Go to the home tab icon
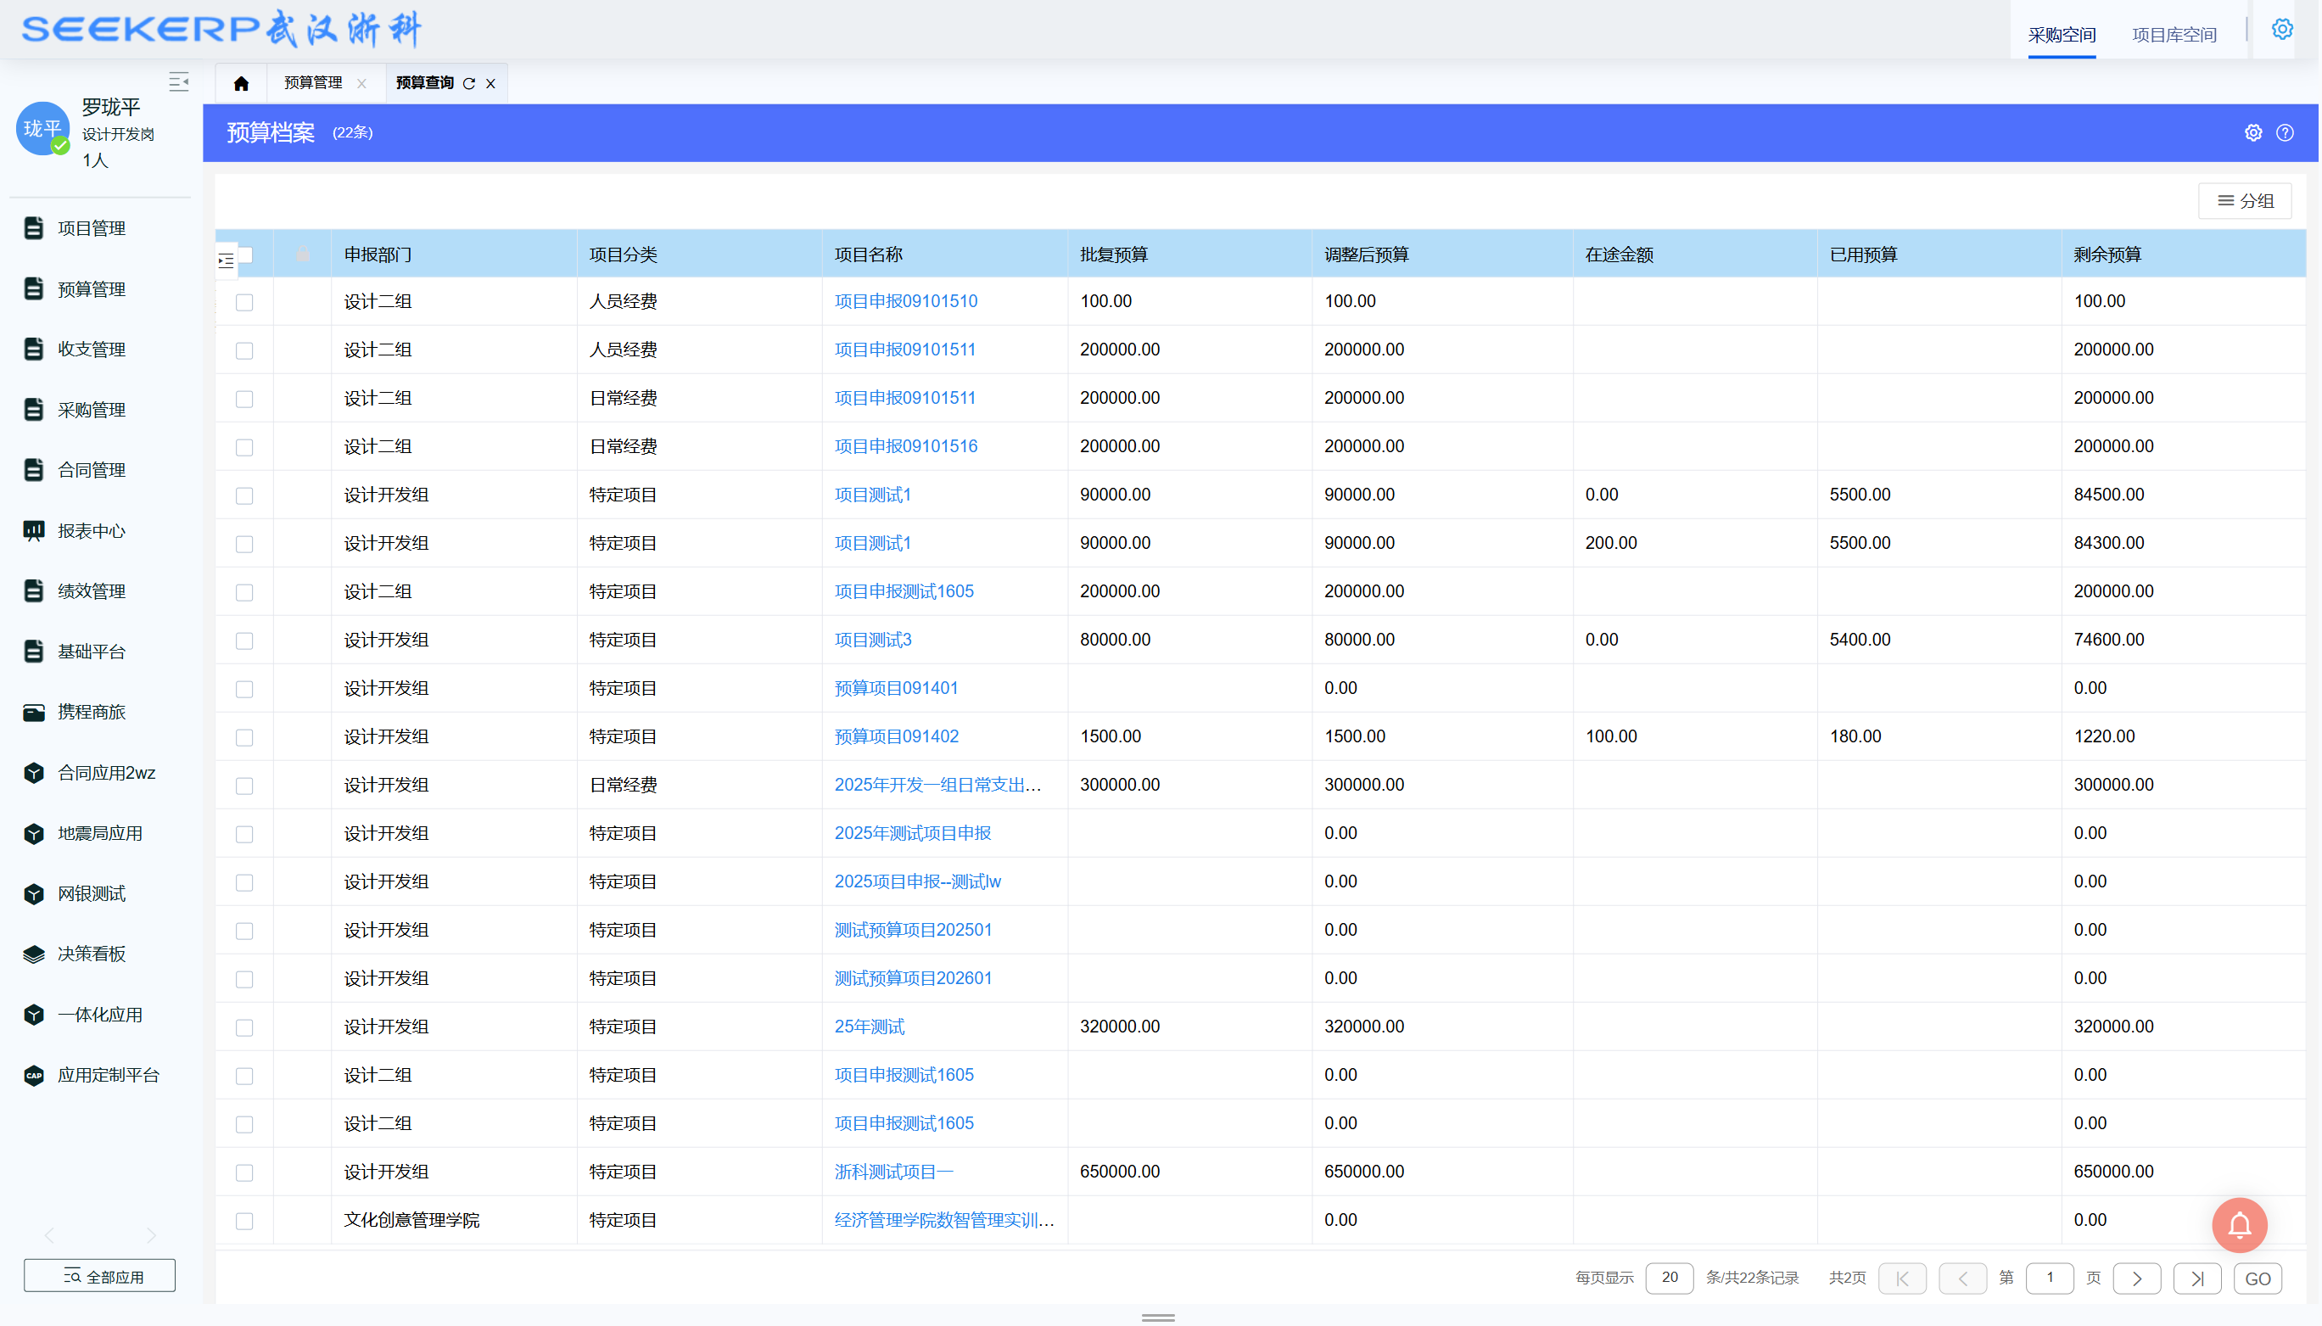This screenshot has width=2322, height=1326. (240, 84)
